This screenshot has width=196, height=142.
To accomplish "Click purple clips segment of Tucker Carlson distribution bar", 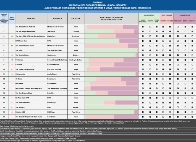I will (x=119, y=69).
